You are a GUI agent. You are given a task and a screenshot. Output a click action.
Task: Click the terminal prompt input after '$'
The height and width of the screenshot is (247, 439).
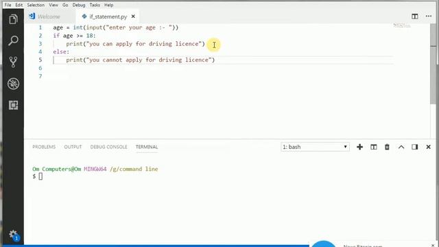(40, 176)
